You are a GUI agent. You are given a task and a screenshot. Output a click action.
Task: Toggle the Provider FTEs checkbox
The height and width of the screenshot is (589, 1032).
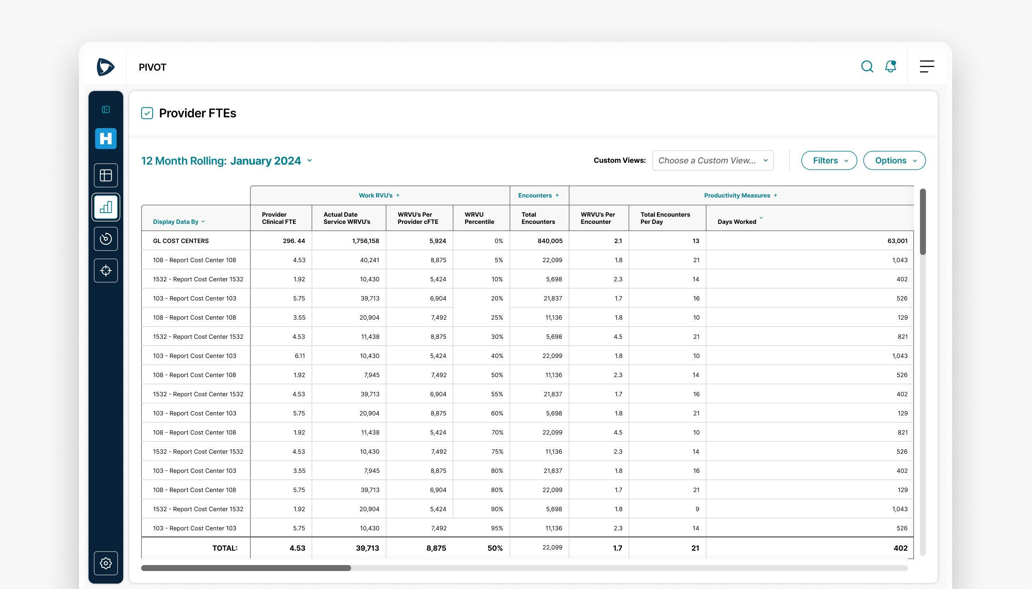point(147,113)
